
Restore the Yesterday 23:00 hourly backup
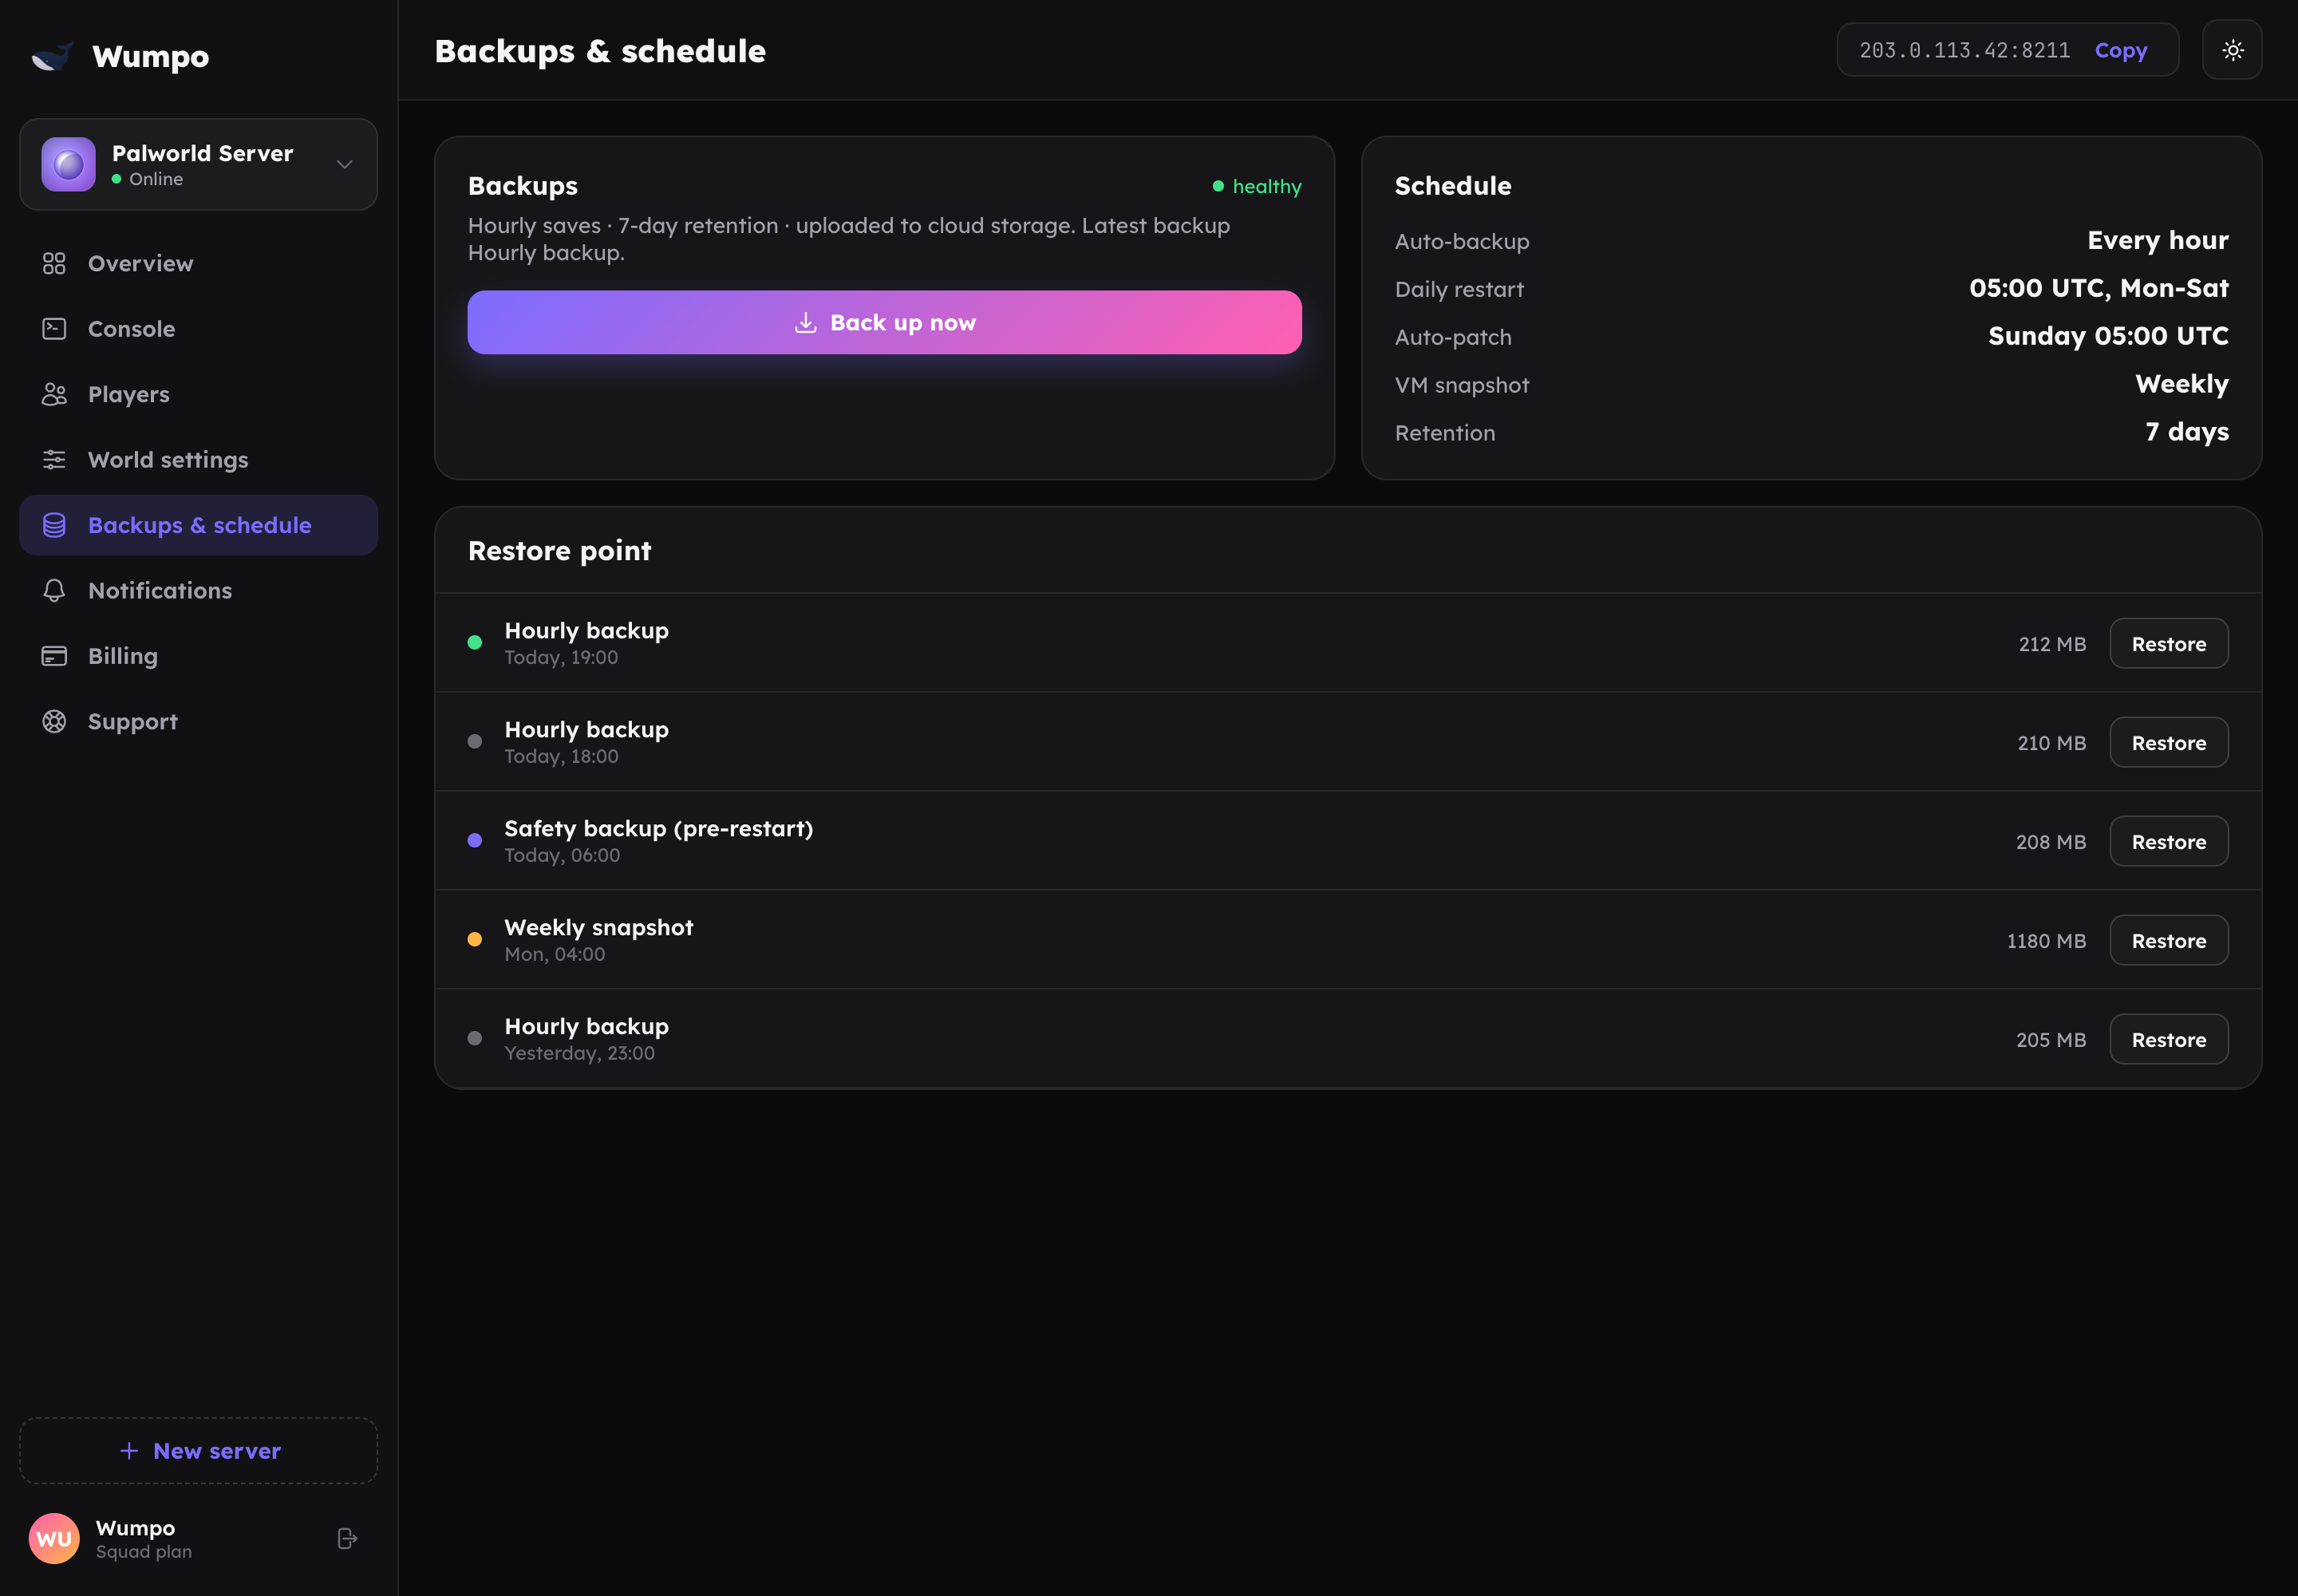coord(2168,1040)
